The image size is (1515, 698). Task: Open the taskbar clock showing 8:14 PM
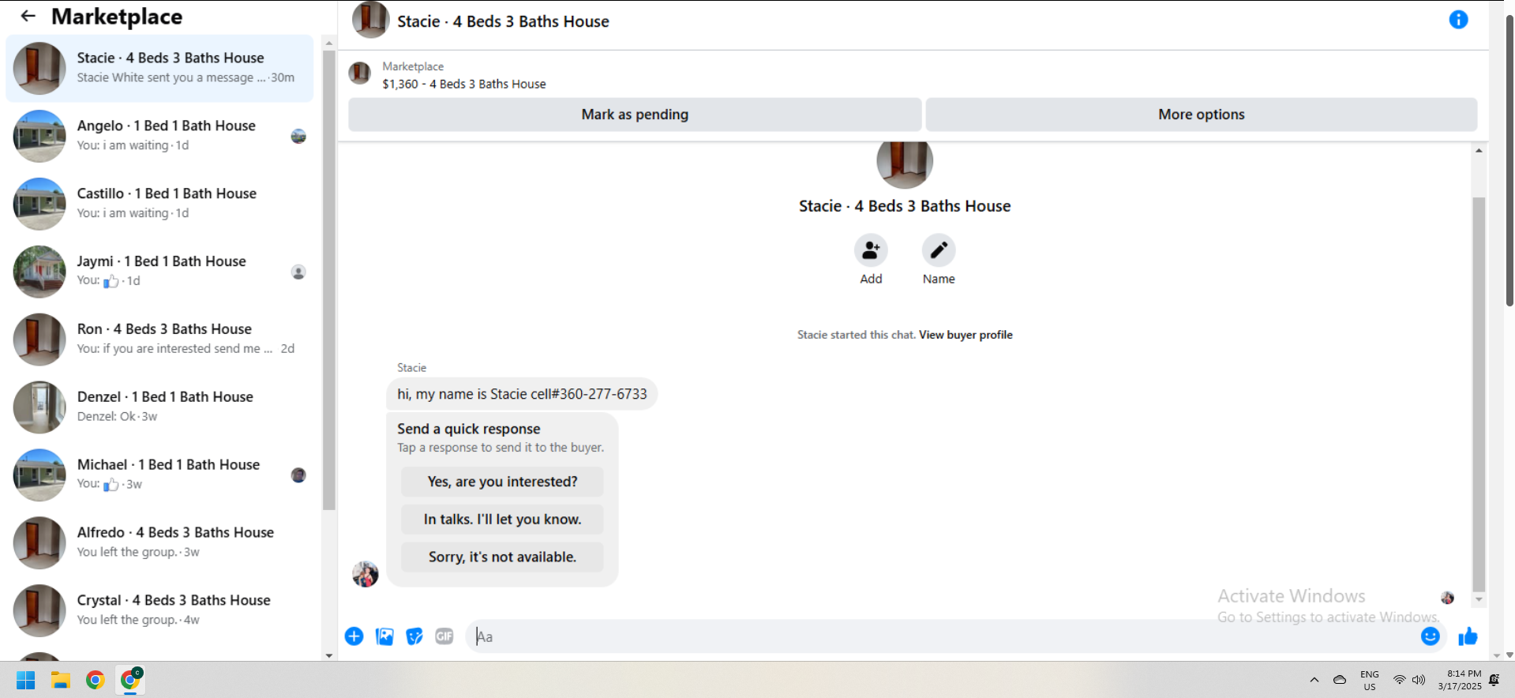pos(1460,680)
